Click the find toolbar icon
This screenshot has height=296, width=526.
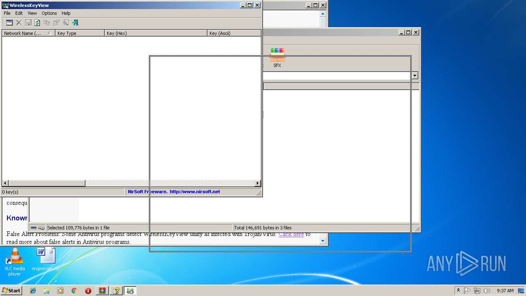tap(66, 23)
